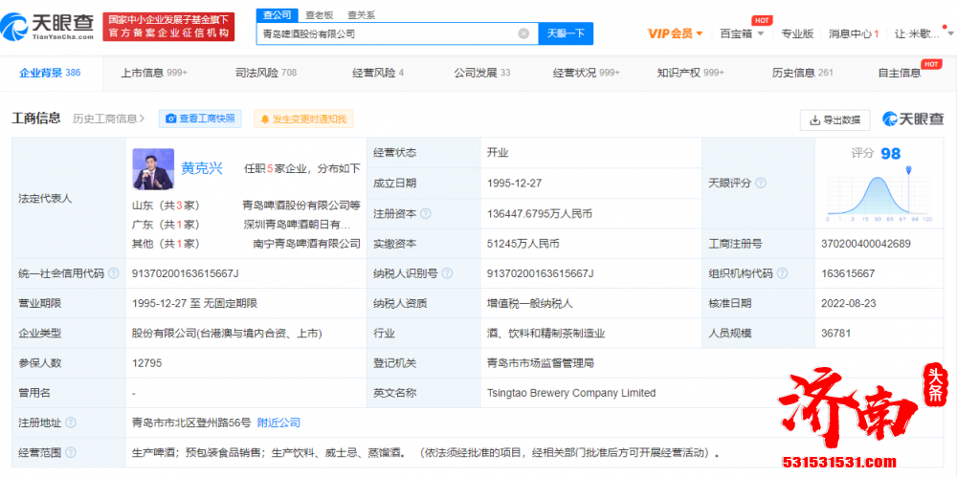Click English name Tsingtao Brewery Company Limited

571,393
